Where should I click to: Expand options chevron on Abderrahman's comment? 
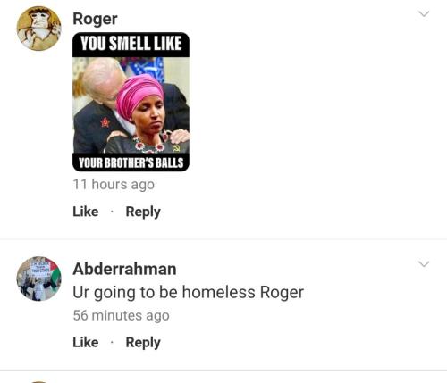pyautogui.click(x=424, y=264)
